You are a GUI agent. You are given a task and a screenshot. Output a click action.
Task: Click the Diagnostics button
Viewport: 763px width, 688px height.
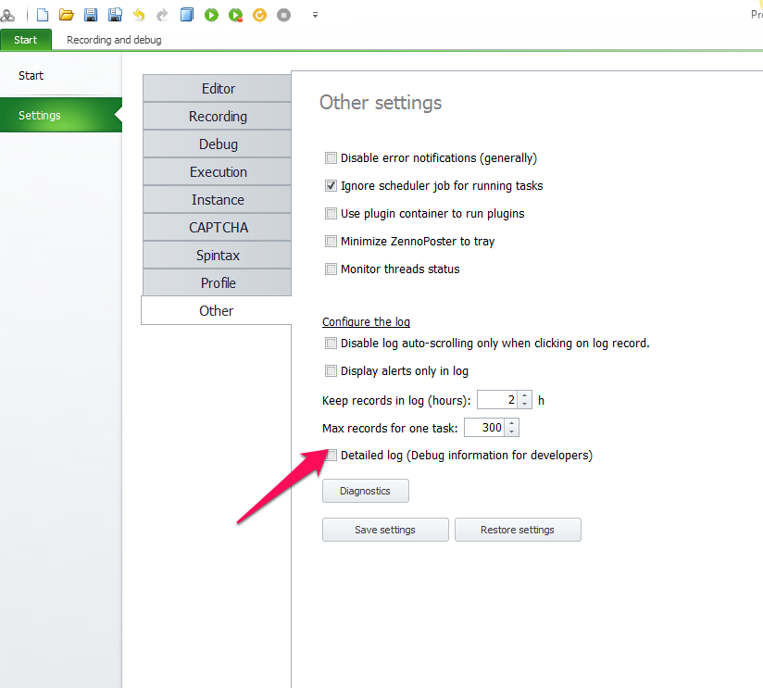point(366,491)
